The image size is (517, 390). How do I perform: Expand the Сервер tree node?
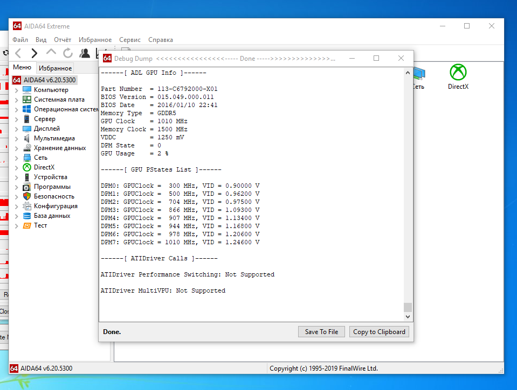tap(17, 119)
